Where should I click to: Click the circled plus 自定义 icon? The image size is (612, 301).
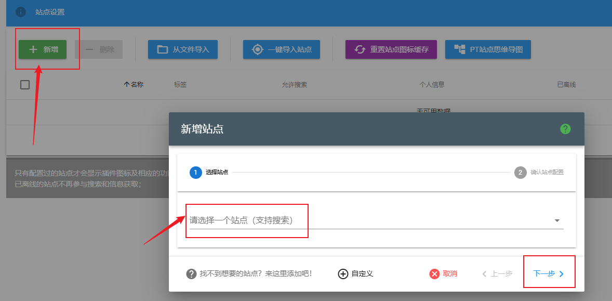(343, 274)
